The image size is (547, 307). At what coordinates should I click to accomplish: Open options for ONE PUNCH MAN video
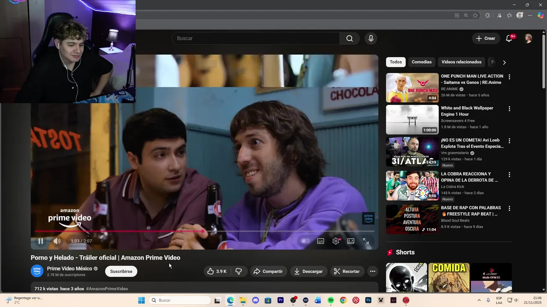point(509,77)
